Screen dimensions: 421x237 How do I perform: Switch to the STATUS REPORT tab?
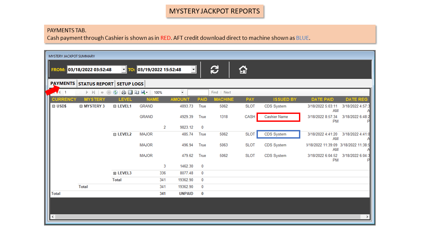[96, 84]
